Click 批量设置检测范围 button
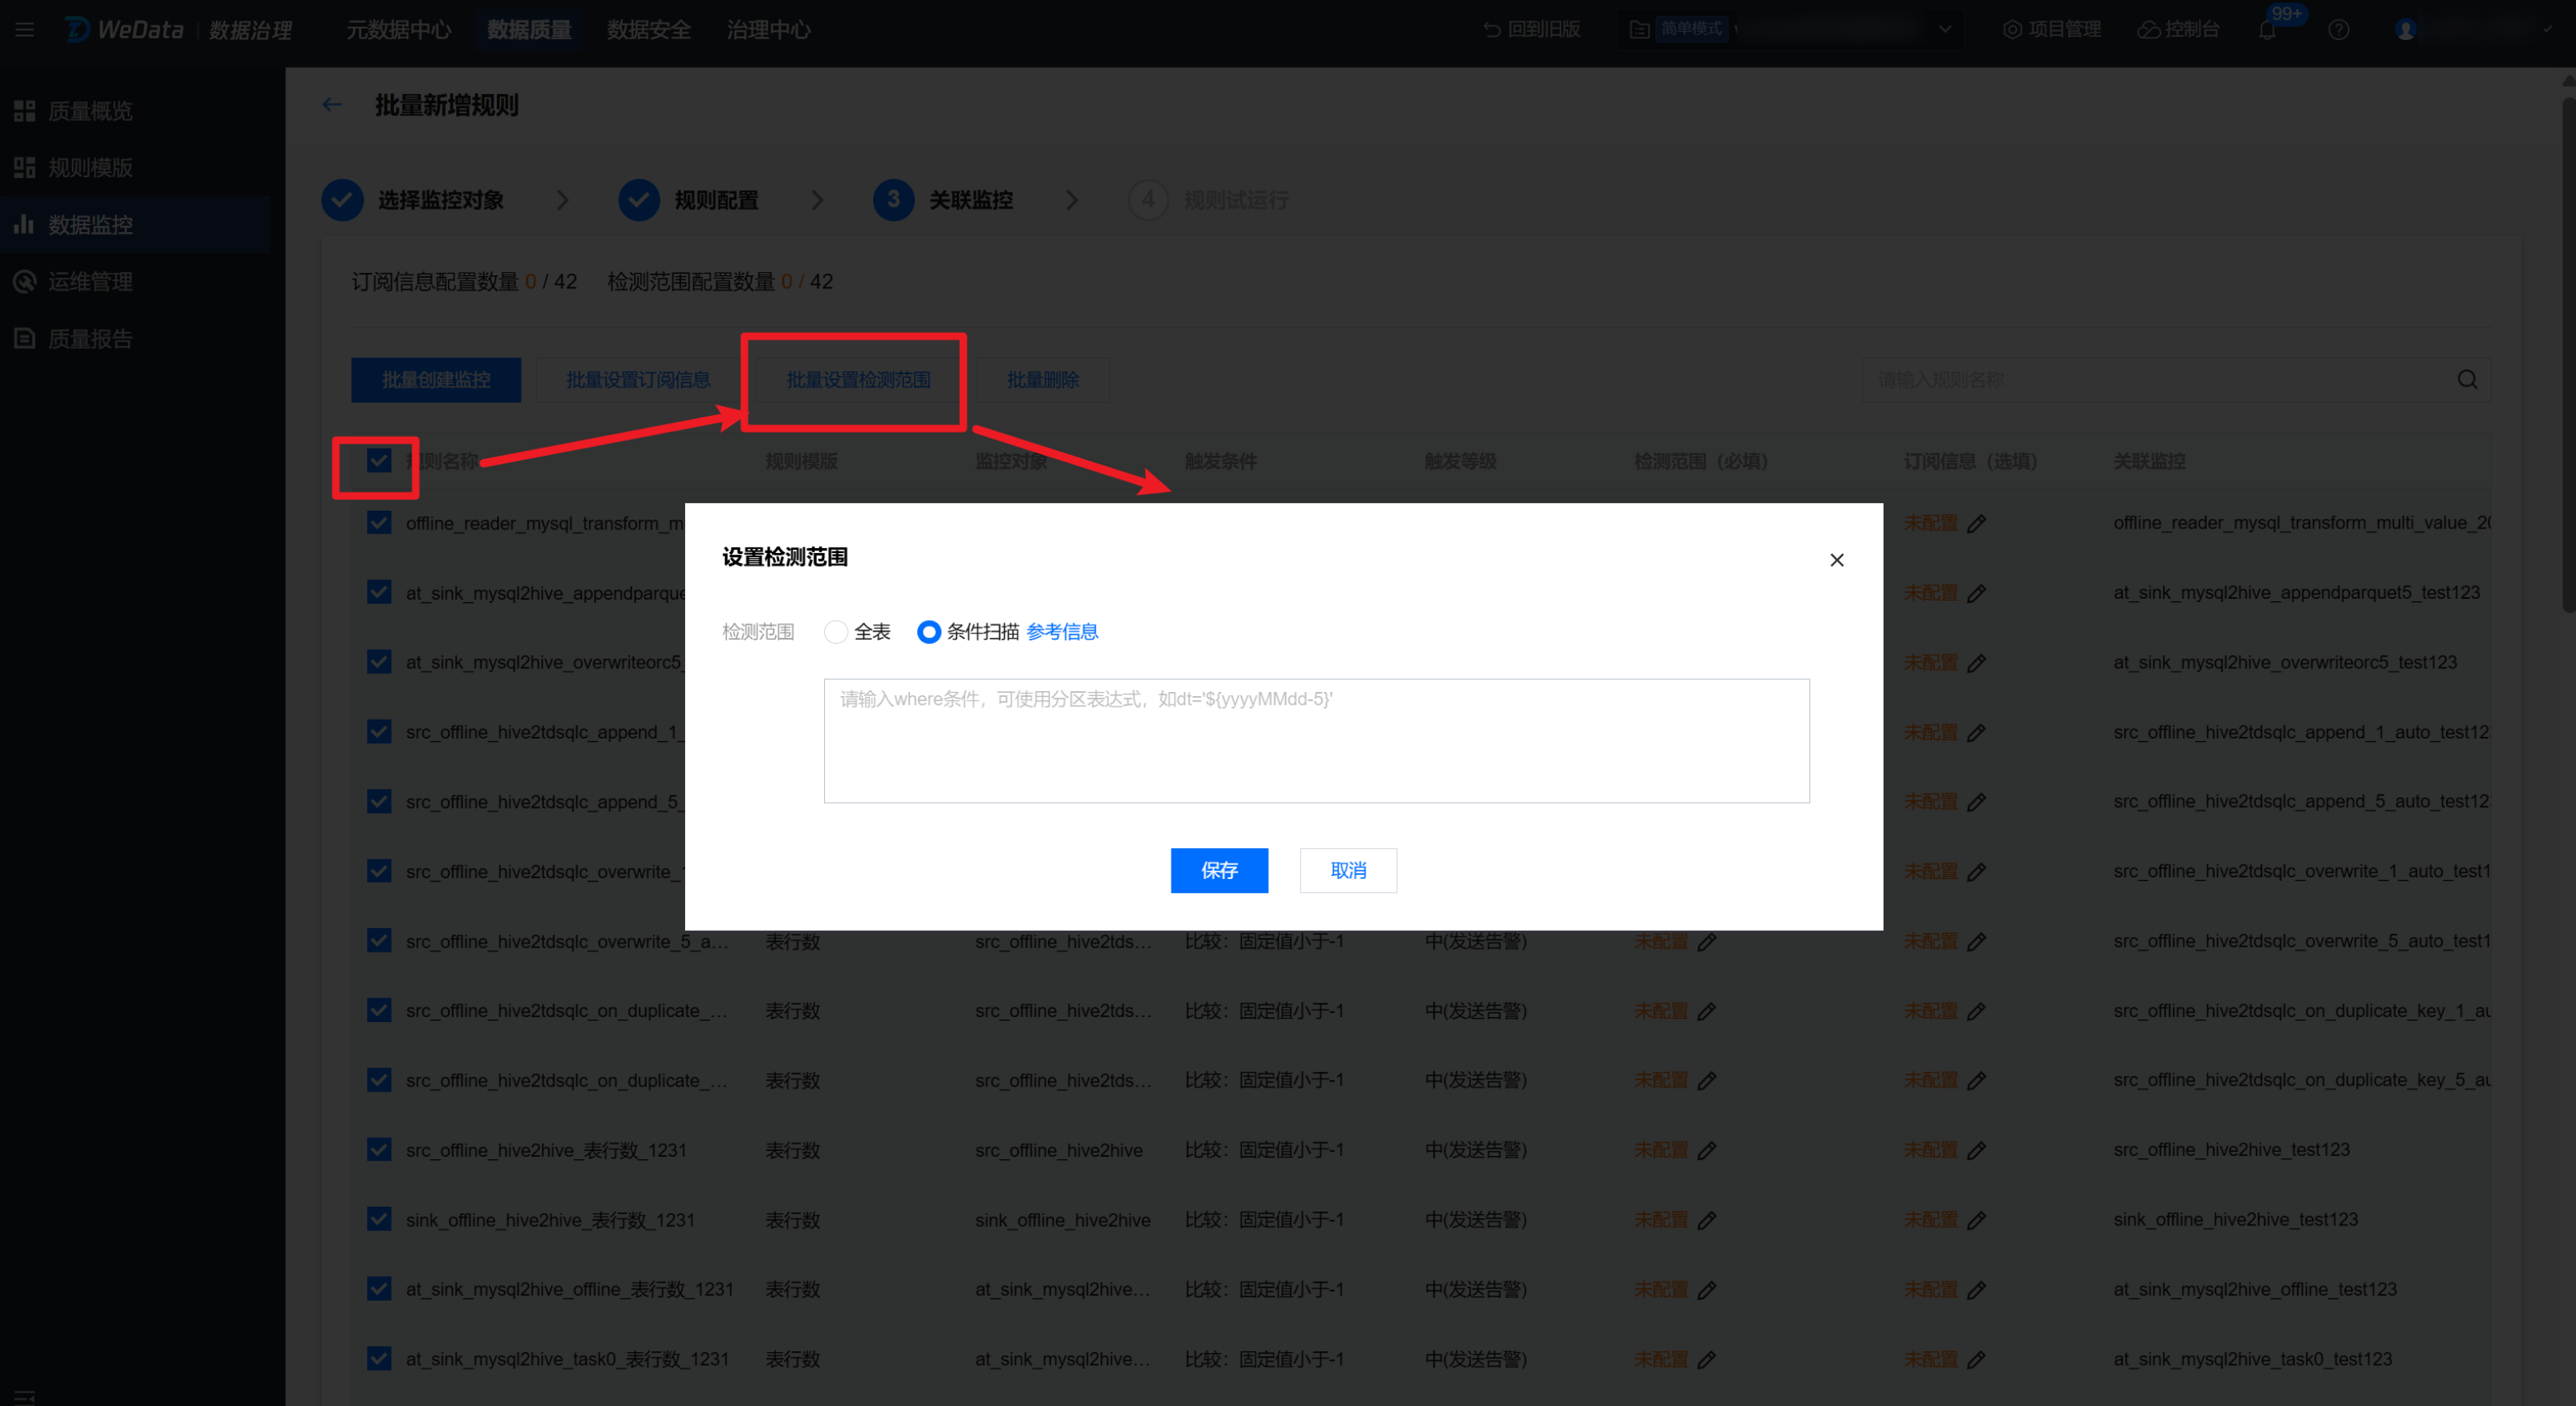 pyautogui.click(x=858, y=380)
